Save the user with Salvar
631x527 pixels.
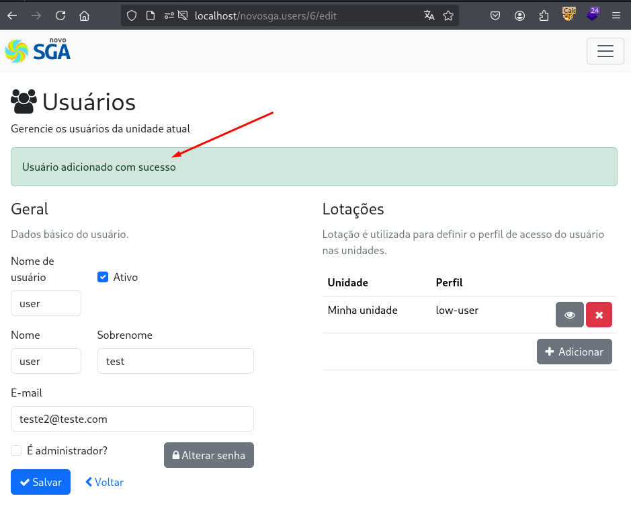coord(40,482)
